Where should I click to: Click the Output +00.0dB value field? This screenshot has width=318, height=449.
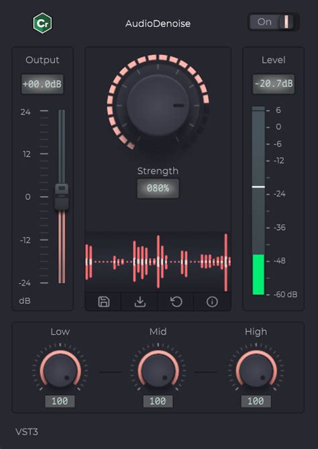pyautogui.click(x=42, y=84)
